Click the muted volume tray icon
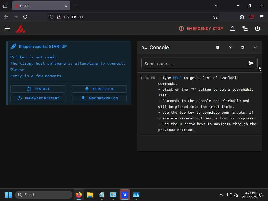The width and height of the screenshot is (268, 201). point(236,195)
